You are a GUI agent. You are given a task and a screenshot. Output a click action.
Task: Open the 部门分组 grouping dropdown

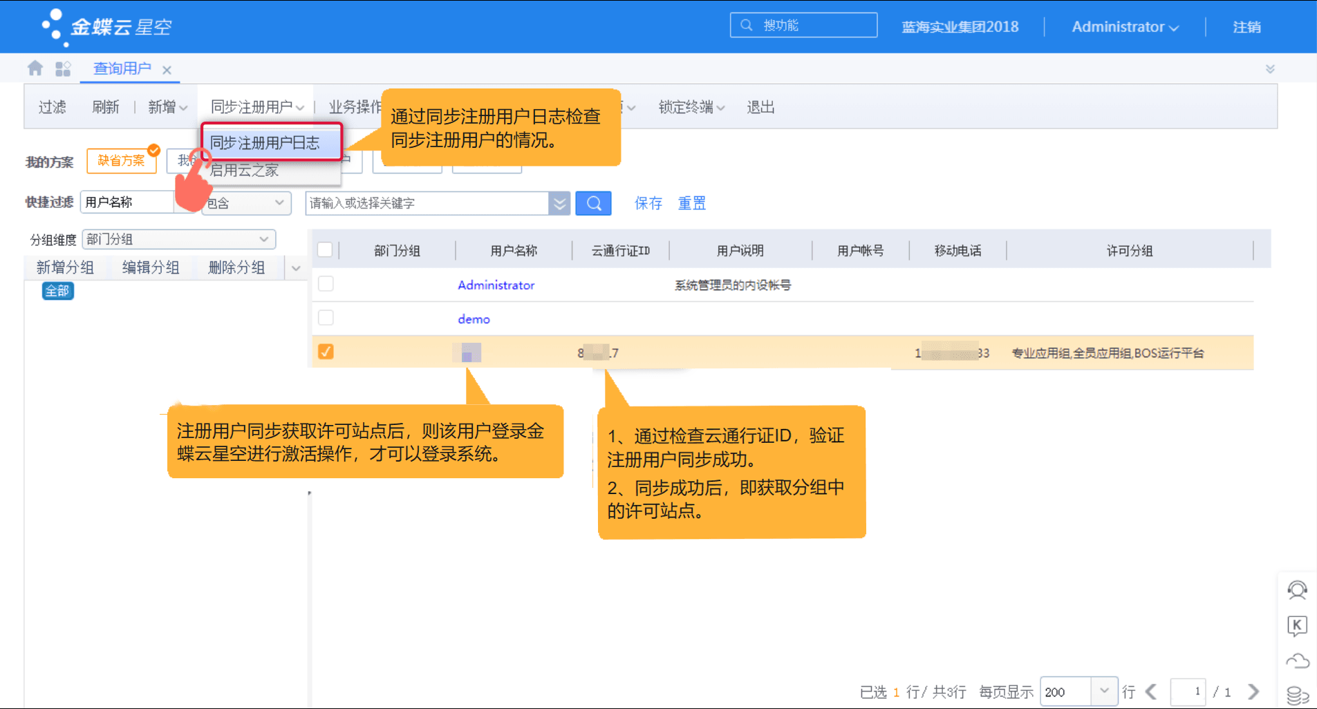pos(263,239)
